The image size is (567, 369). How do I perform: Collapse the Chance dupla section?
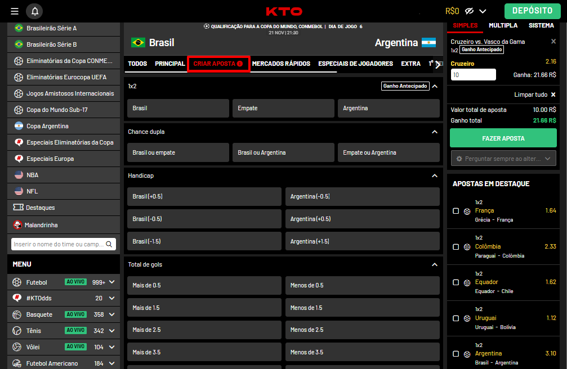(x=435, y=132)
